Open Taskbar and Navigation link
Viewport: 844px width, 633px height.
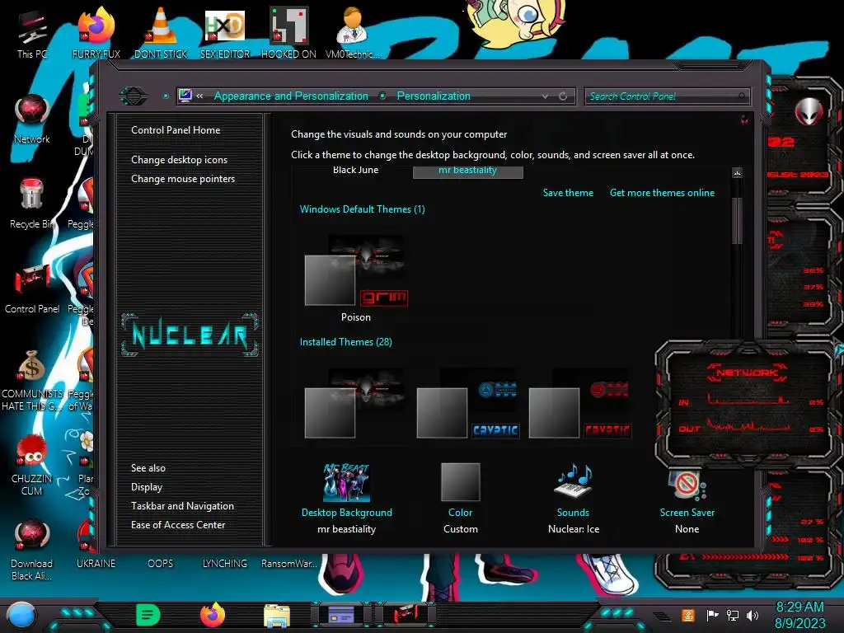click(182, 506)
